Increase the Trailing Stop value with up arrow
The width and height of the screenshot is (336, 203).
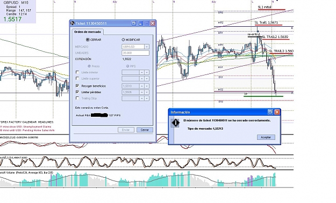pos(141,99)
